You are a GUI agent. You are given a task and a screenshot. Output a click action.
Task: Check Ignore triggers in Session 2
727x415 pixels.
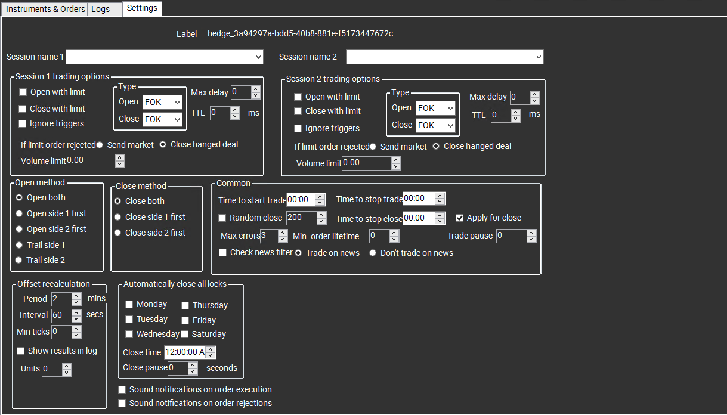pyautogui.click(x=298, y=128)
